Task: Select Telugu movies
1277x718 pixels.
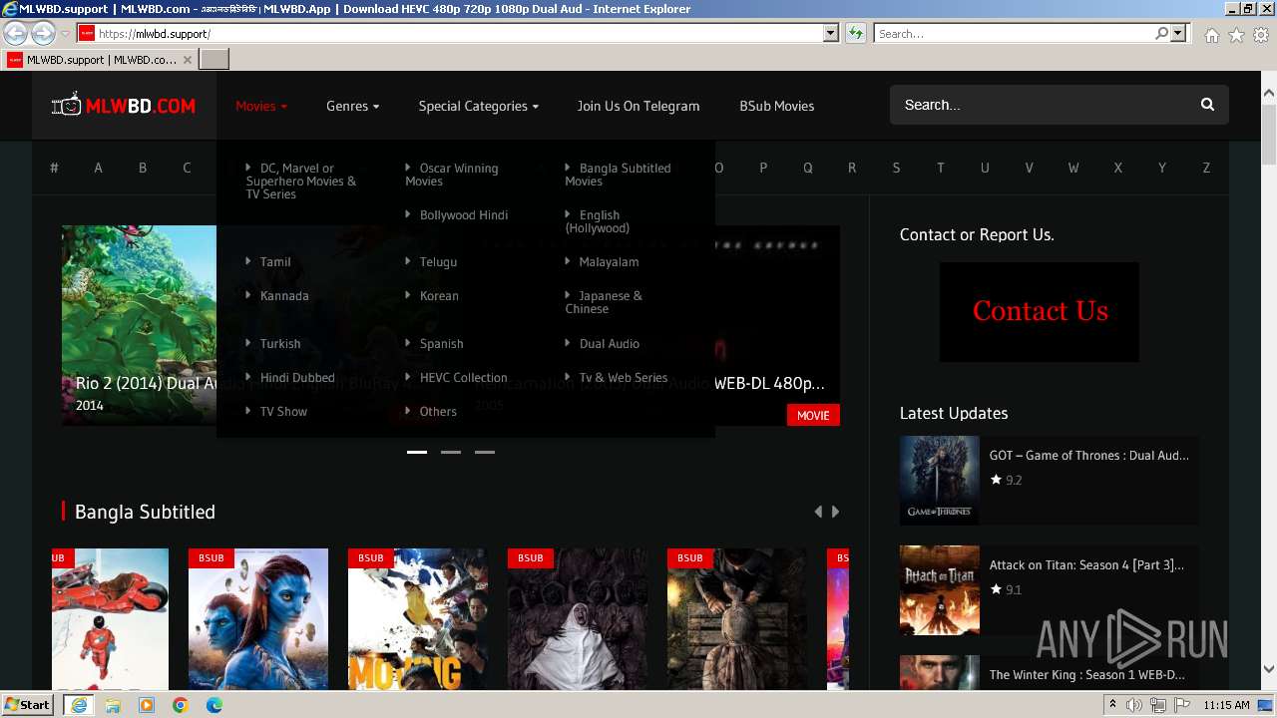Action: click(431, 261)
